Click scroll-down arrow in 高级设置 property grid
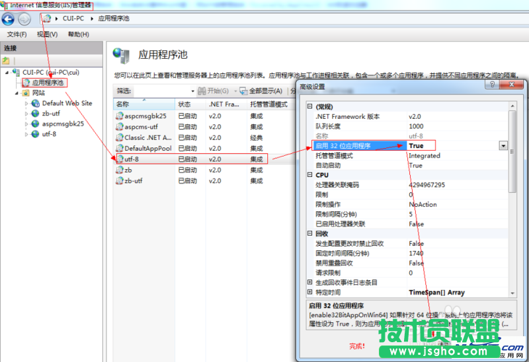Image resolution: width=529 pixels, height=362 pixels. point(512,293)
